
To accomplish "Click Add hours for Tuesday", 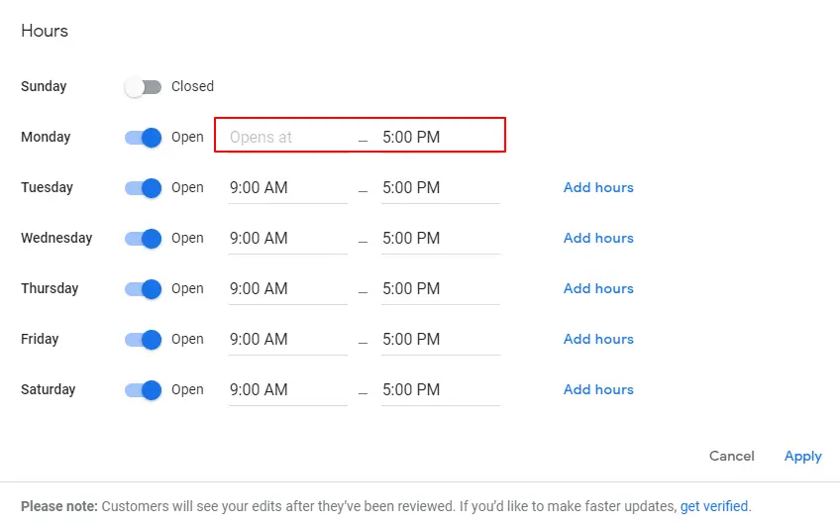I will coord(598,187).
